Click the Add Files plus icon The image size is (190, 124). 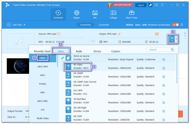(9, 25)
